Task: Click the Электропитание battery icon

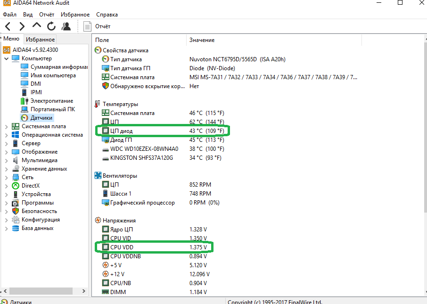Action: (x=25, y=101)
